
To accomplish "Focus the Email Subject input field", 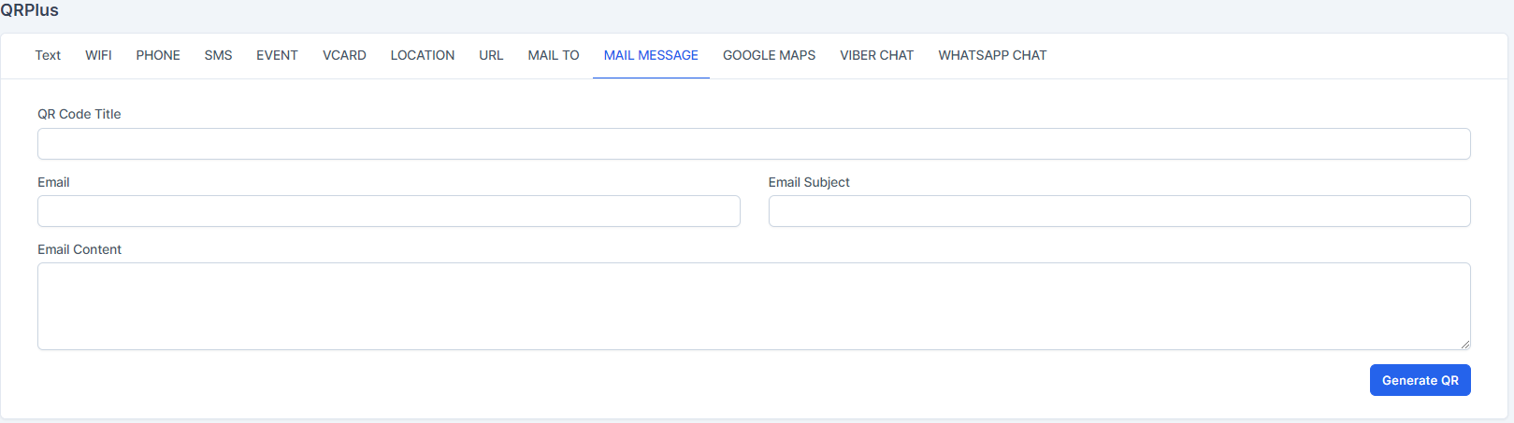I will (1119, 211).
